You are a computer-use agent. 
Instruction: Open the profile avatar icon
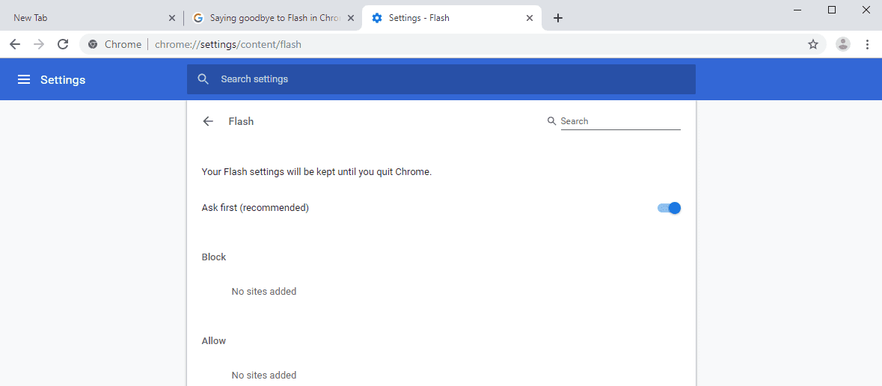(842, 44)
